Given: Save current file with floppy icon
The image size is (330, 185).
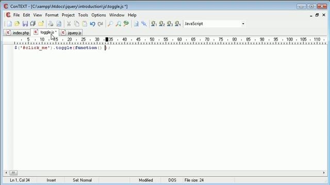Looking at the screenshot, I should [25, 24].
